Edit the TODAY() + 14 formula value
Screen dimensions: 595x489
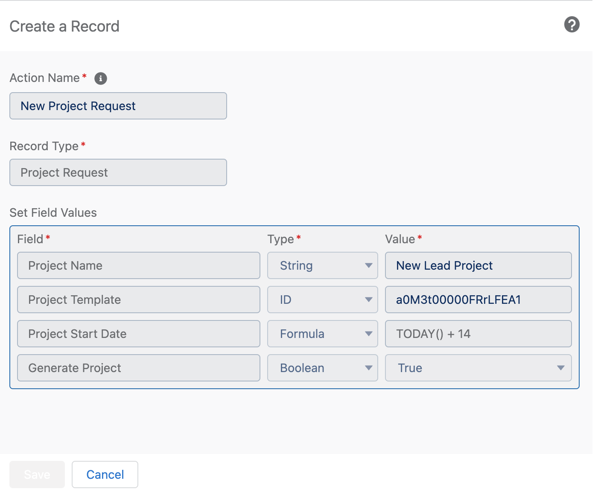coord(478,334)
